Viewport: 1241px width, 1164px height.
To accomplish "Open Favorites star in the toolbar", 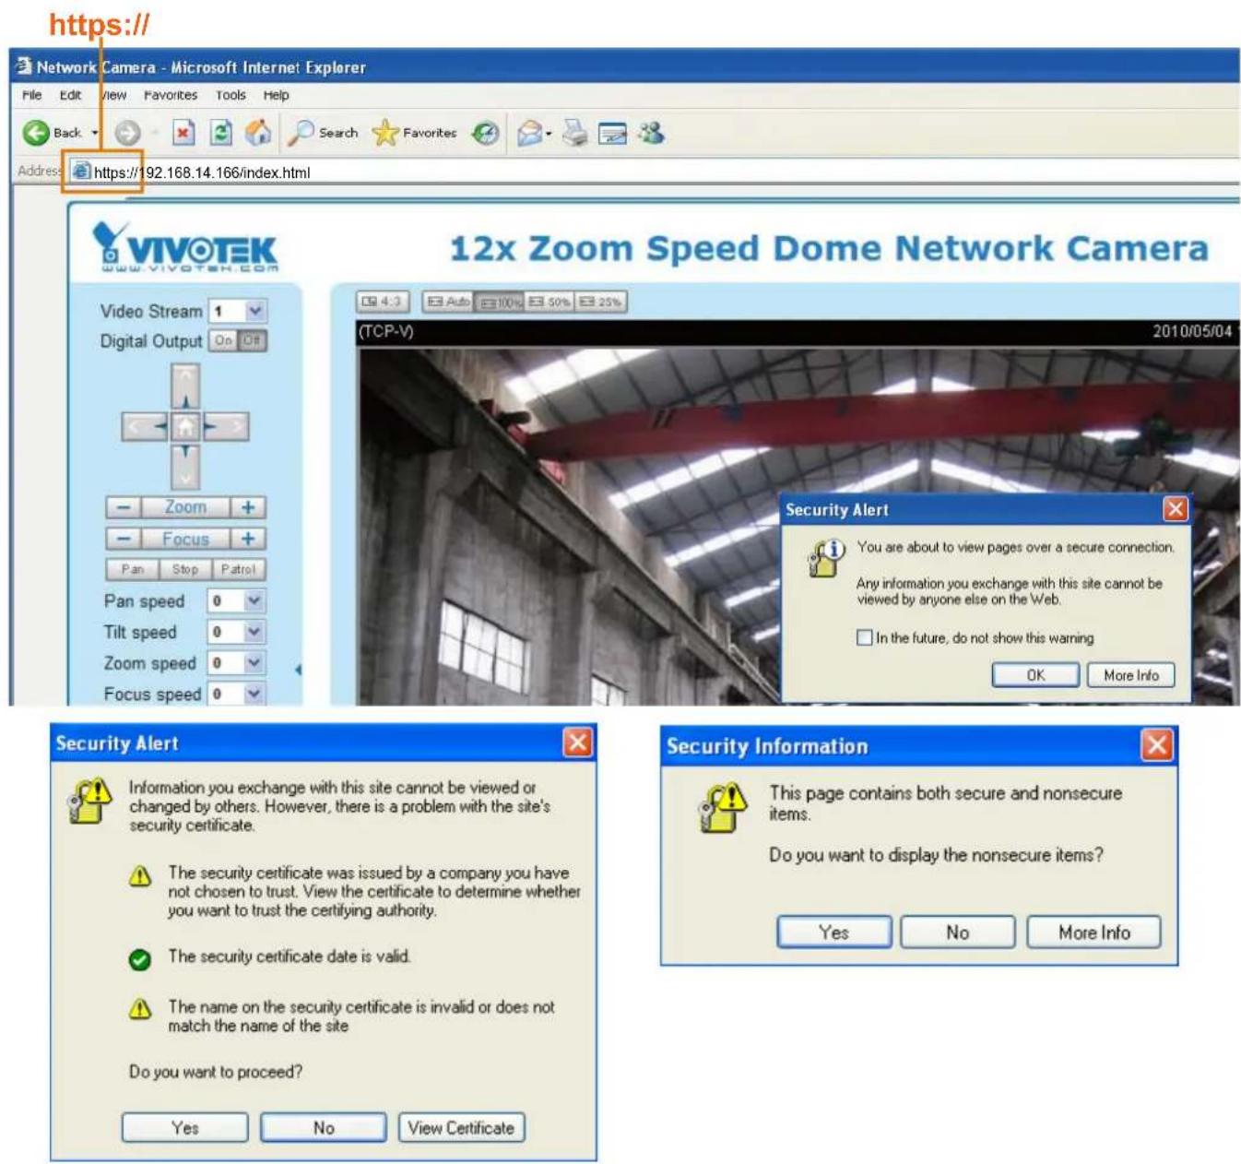I will click(384, 133).
